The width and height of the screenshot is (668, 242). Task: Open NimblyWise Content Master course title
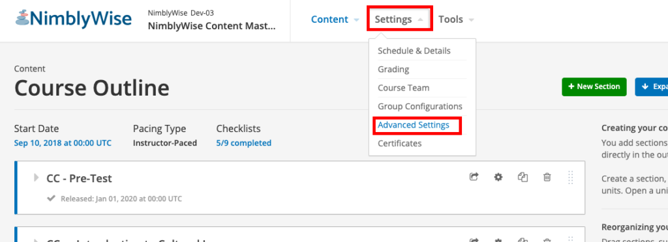[x=212, y=26]
